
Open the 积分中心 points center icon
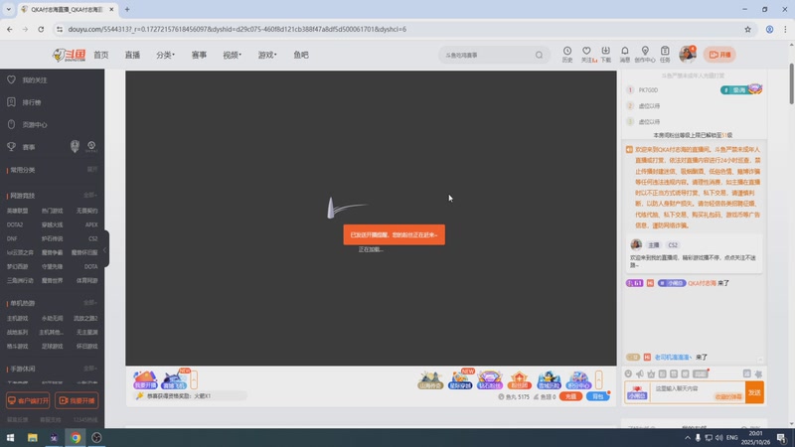pos(578,380)
